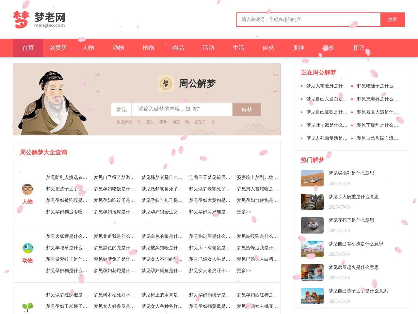Open 人物 navigation item
The width and height of the screenshot is (418, 314).
[x=88, y=48]
